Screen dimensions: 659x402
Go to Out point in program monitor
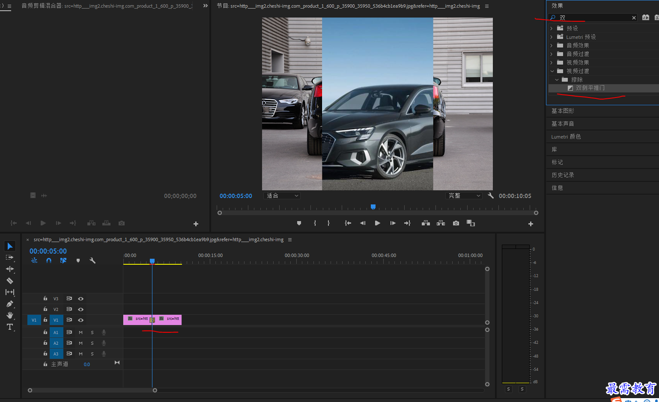(x=407, y=223)
